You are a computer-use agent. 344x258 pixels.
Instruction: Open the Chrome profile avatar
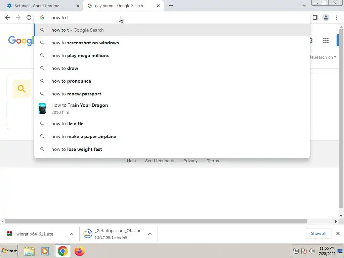coord(326,17)
